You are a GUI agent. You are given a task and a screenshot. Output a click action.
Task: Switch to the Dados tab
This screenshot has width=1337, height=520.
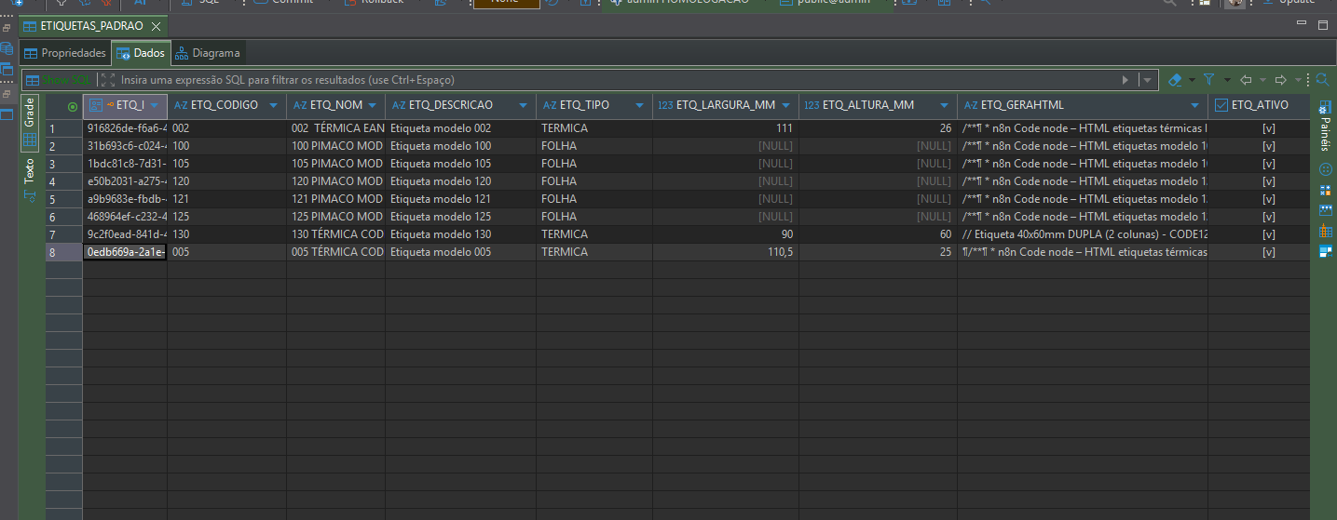(141, 53)
